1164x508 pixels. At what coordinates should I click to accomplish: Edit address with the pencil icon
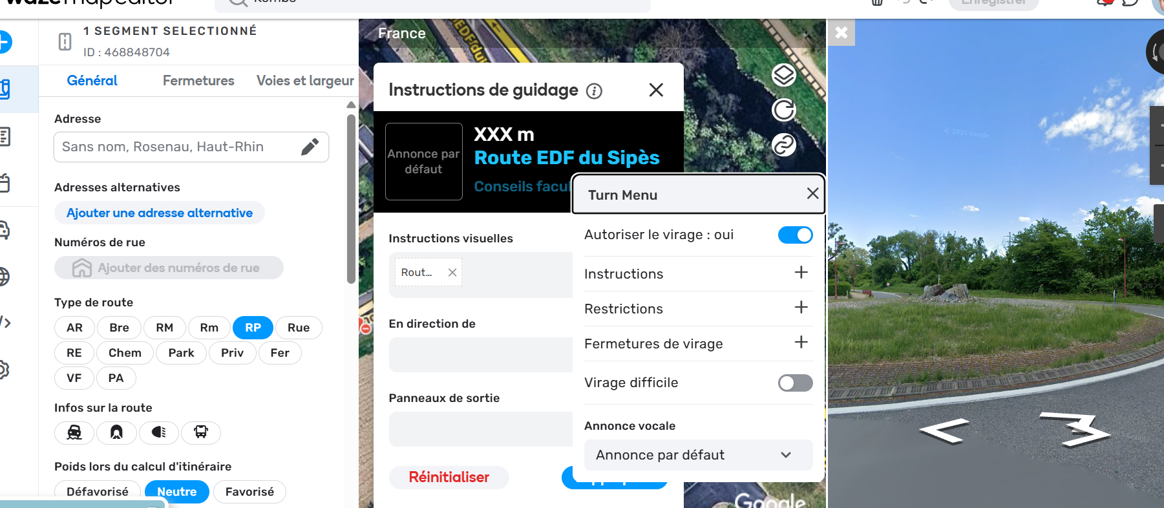coord(310,147)
